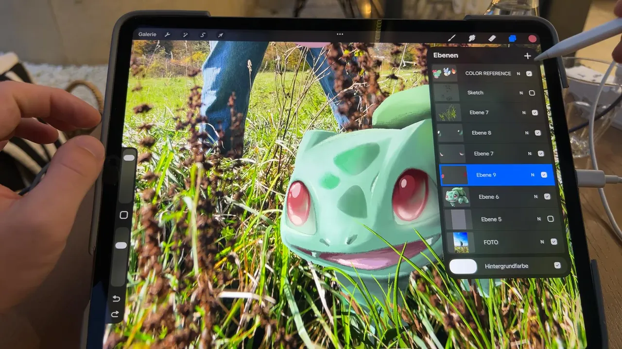Viewport: 622px width, 349px height.
Task: Enable visibility checkbox of the Sketch layer
Action: (532, 93)
